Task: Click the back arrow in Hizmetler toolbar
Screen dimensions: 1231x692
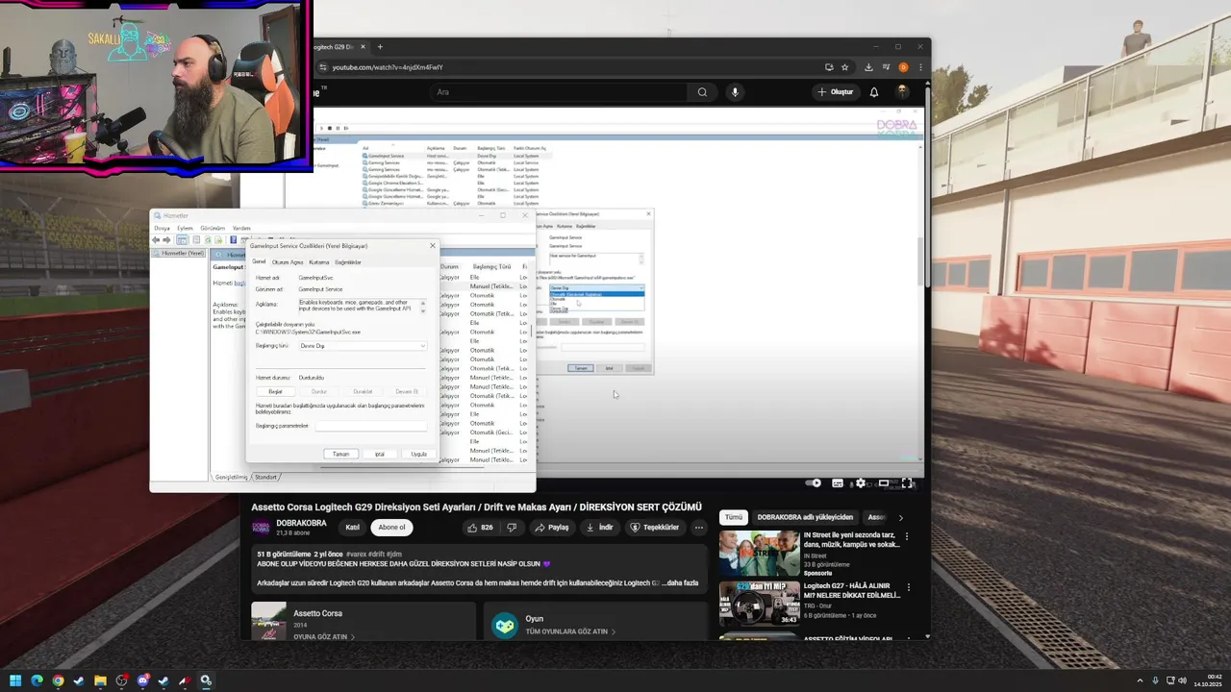Action: point(157,239)
